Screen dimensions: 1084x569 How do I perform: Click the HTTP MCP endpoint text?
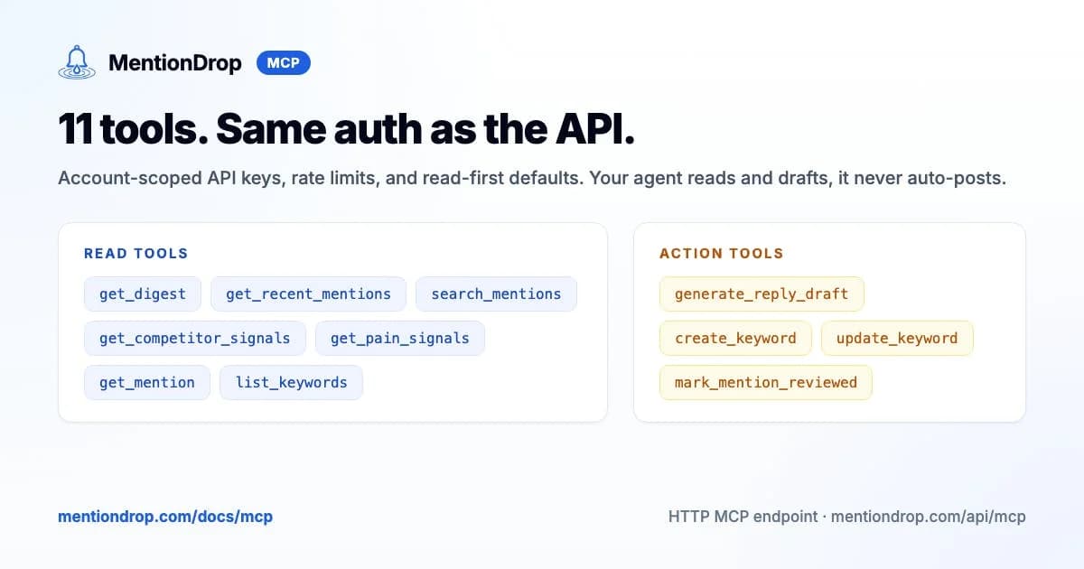click(x=847, y=517)
